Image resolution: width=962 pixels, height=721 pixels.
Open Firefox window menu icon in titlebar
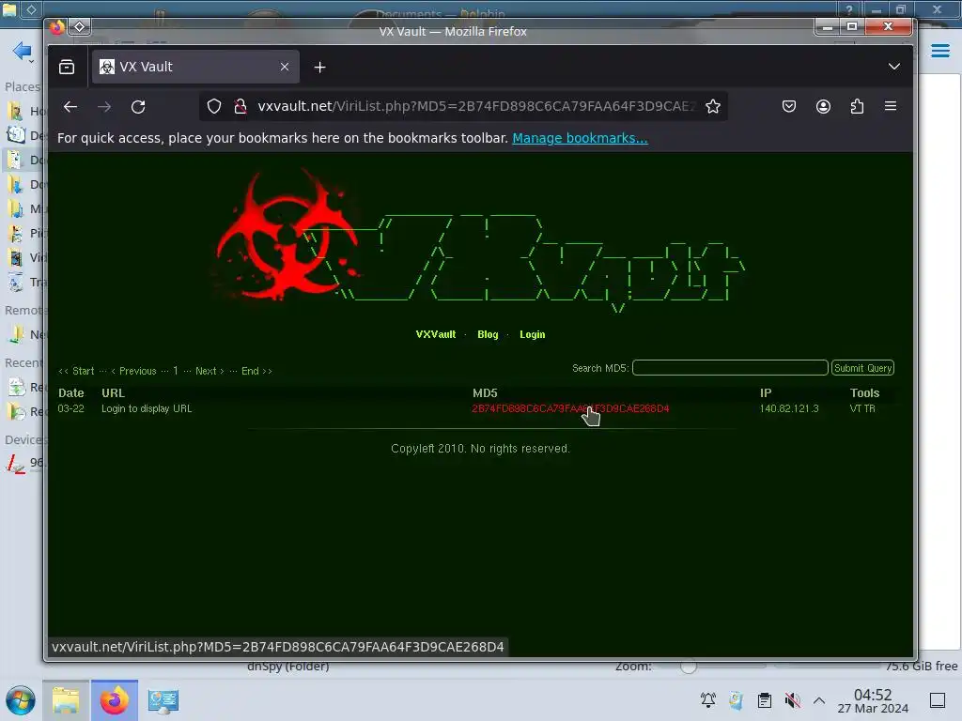tap(57, 27)
